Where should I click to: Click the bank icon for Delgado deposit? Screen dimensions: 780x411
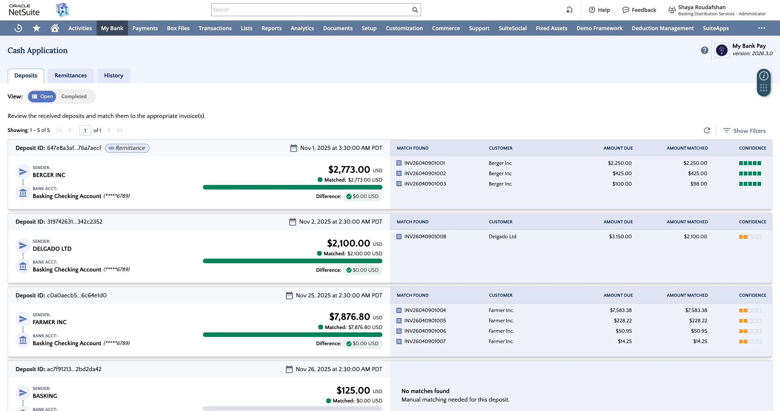23,267
